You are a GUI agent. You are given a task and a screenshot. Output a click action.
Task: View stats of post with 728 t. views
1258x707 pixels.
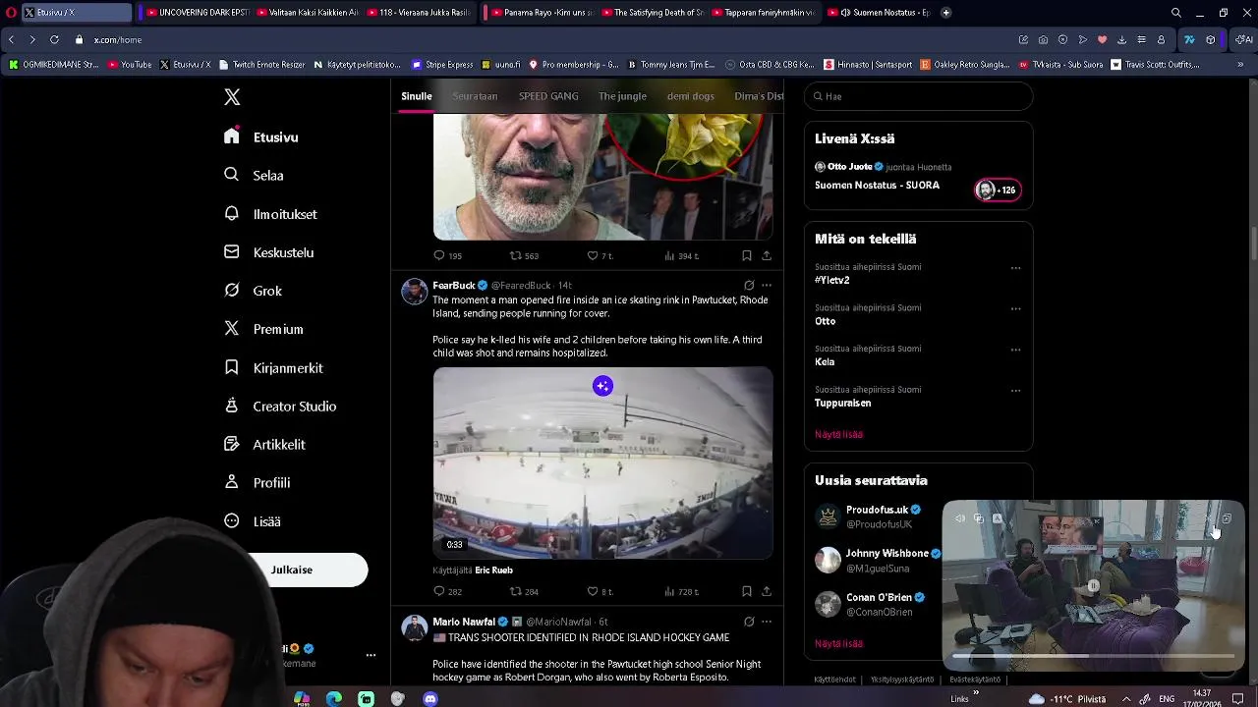point(681,591)
